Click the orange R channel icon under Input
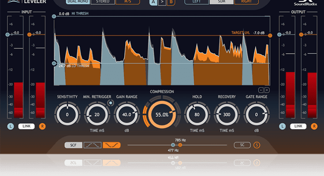 coord(42,127)
